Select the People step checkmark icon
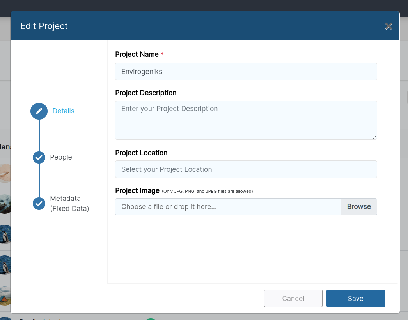The width and height of the screenshot is (408, 320). tap(39, 157)
